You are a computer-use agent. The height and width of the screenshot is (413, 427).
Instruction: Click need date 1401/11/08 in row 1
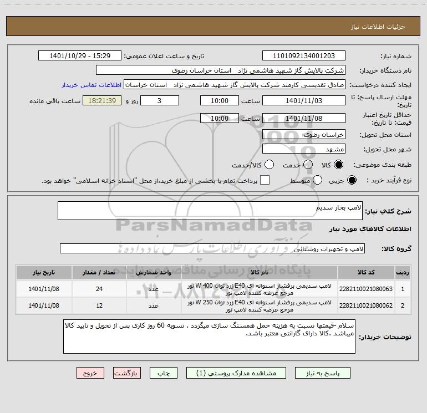tap(44, 289)
